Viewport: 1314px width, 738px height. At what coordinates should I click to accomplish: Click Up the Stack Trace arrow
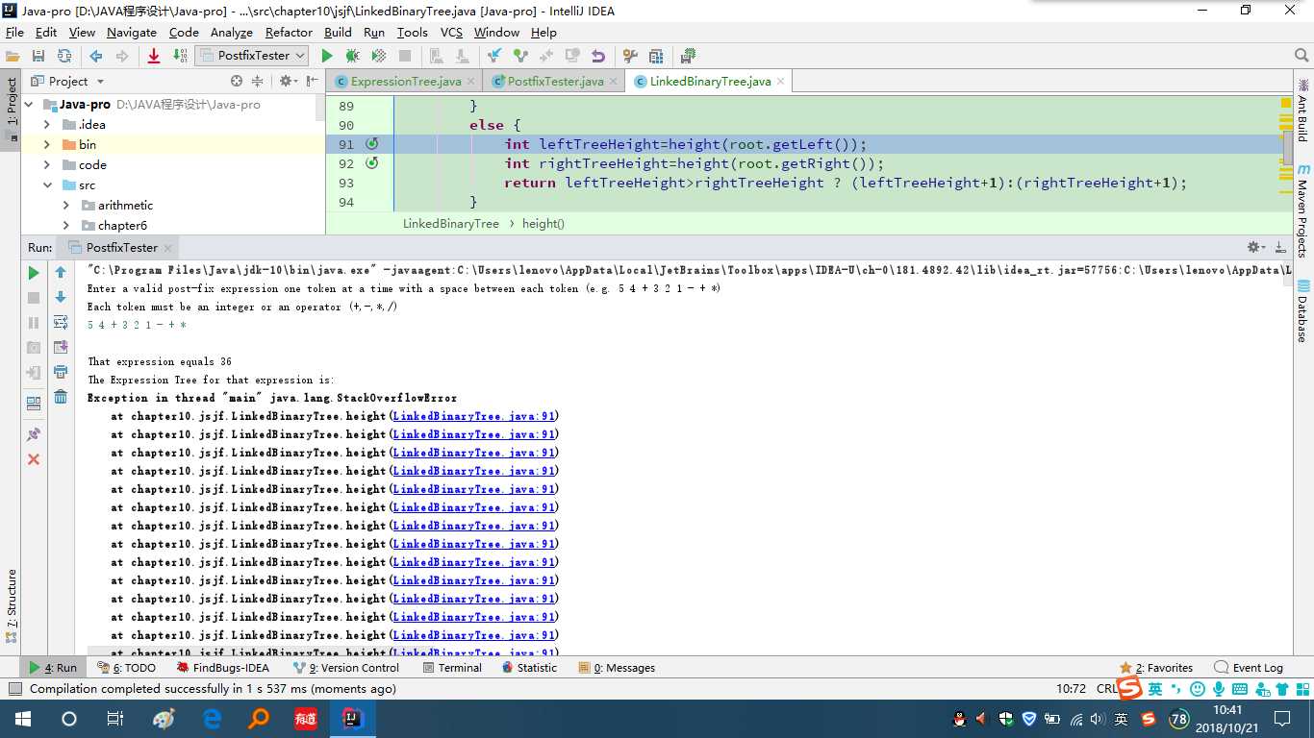coord(61,273)
